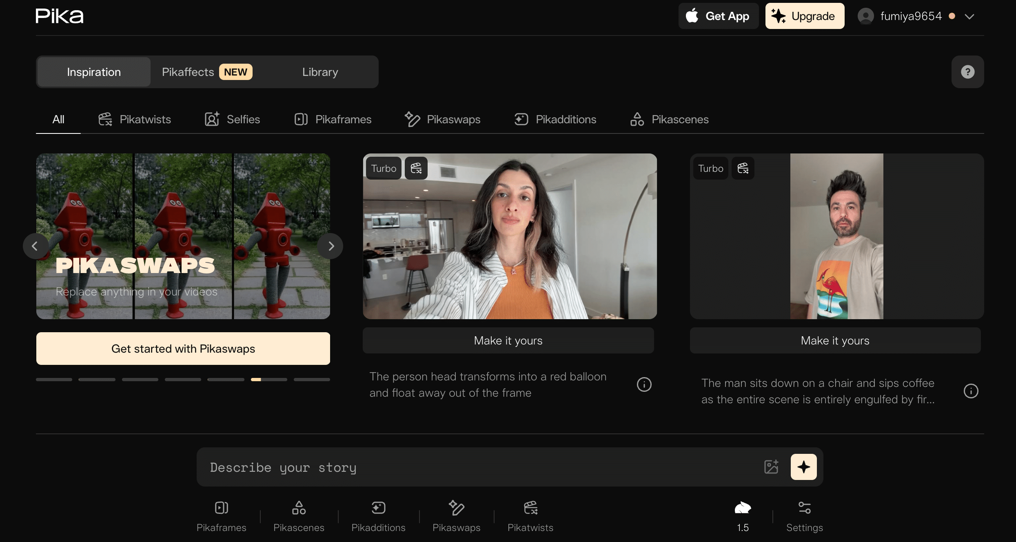Click Turbo badge on man video

click(710, 168)
